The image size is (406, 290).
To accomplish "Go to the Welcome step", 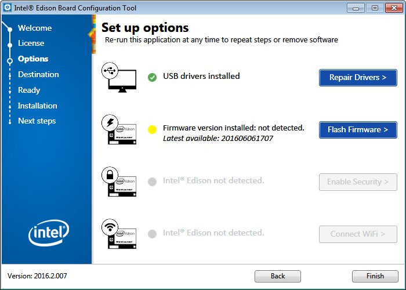I will click(35, 28).
